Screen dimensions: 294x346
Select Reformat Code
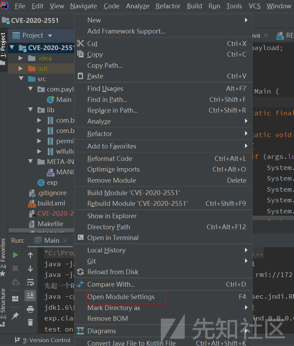[164, 158]
